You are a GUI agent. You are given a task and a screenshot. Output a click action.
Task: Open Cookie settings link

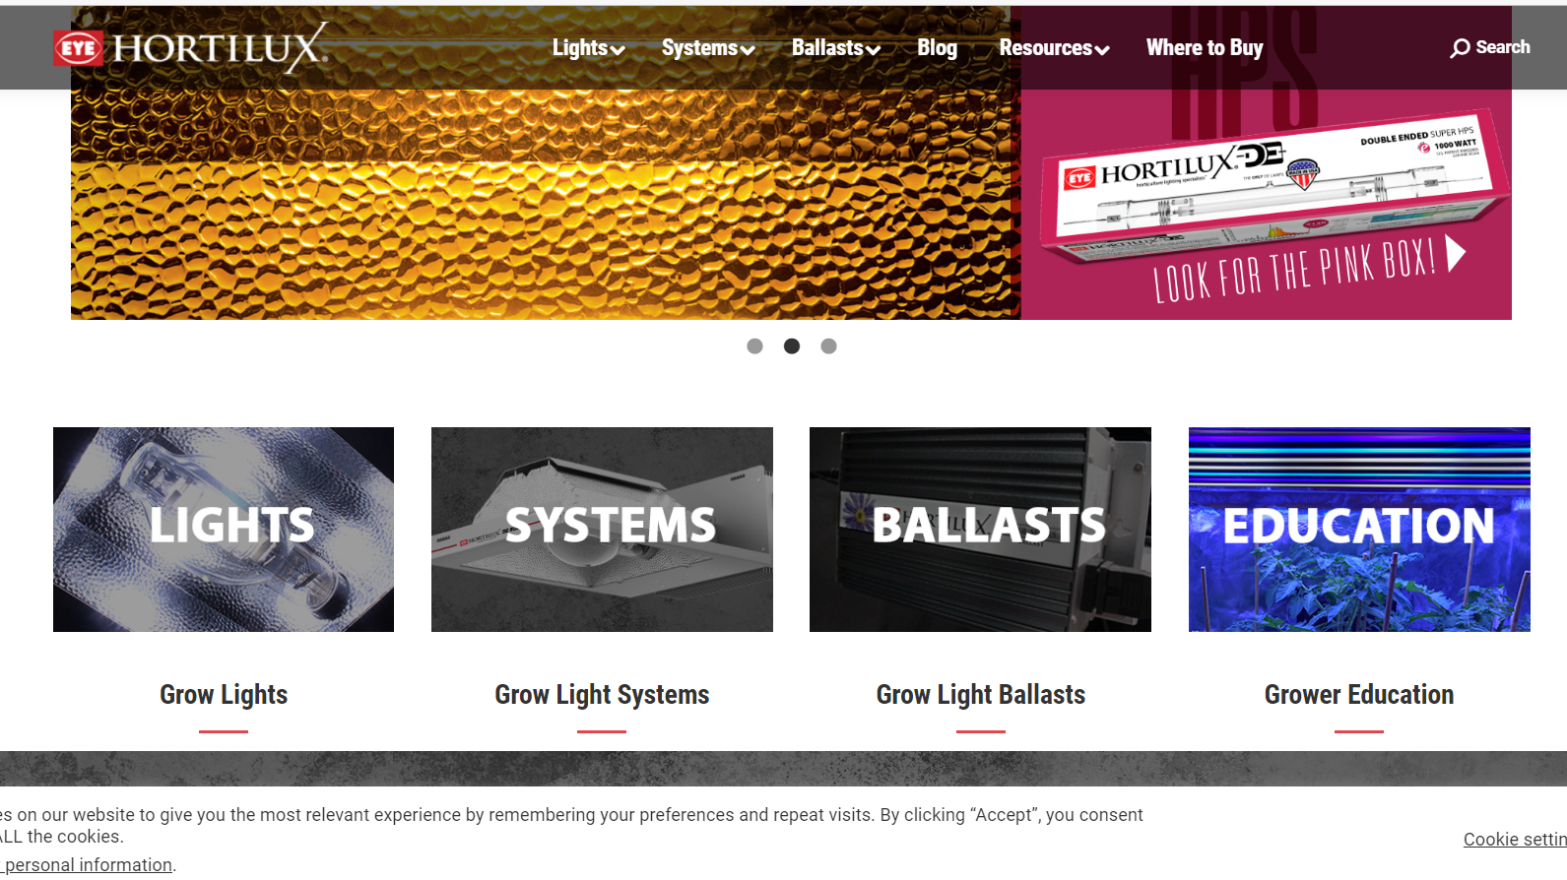point(1515,840)
